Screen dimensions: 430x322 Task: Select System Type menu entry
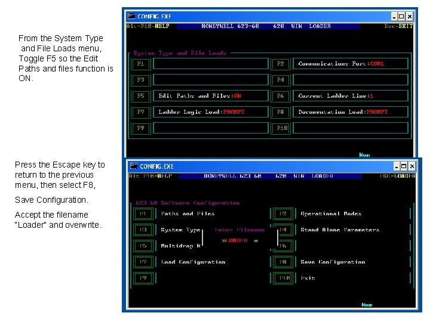[x=181, y=230]
